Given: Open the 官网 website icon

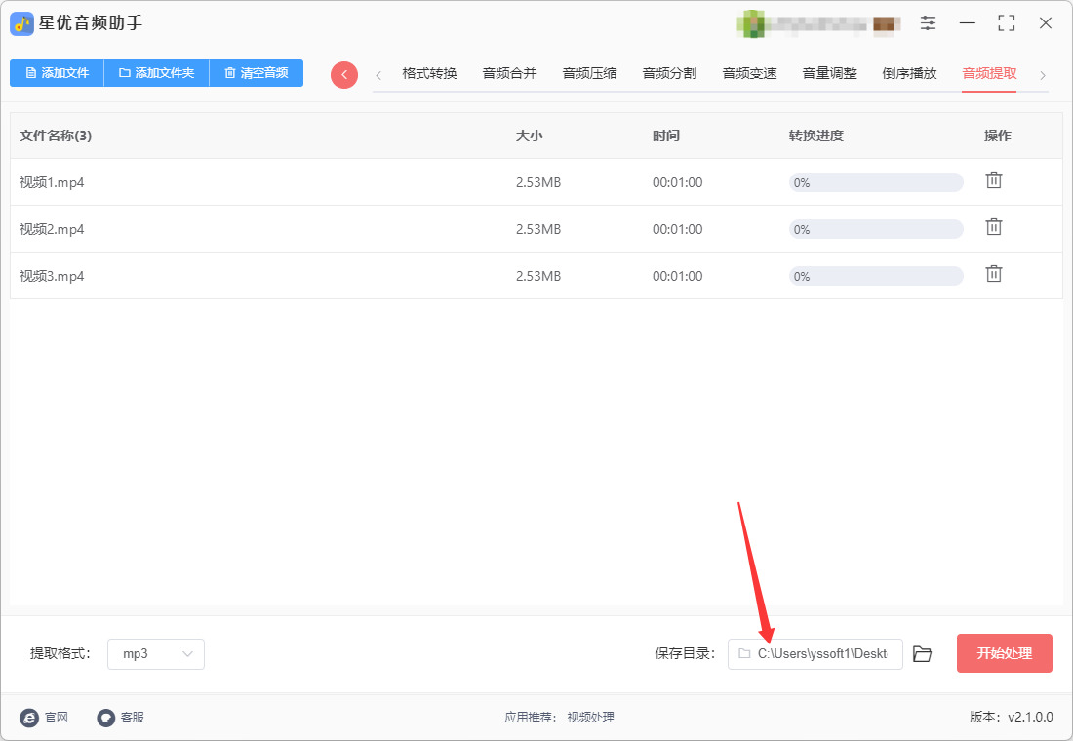Looking at the screenshot, I should pyautogui.click(x=29, y=717).
